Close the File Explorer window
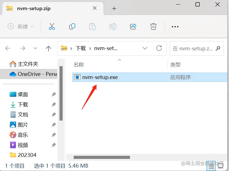This screenshot has height=171, width=229. point(217,4)
